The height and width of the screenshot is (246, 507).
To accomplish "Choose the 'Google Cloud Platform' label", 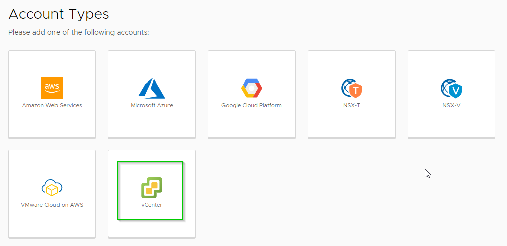I will pyautogui.click(x=251, y=106).
